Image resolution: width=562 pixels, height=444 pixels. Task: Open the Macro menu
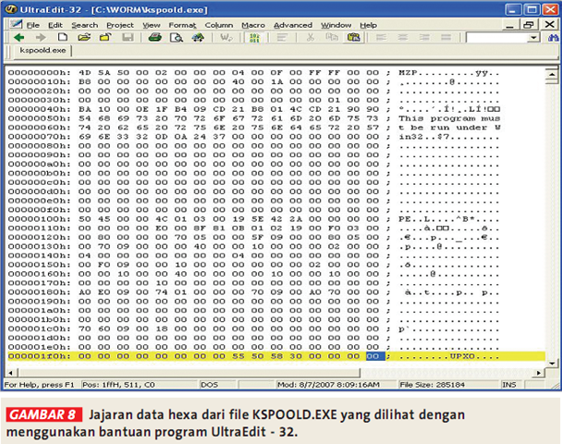click(253, 25)
